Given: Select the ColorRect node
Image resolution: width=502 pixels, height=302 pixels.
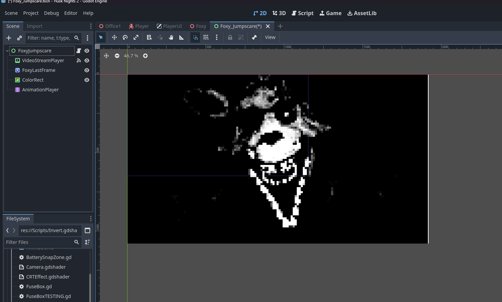Looking at the screenshot, I should (x=33, y=80).
